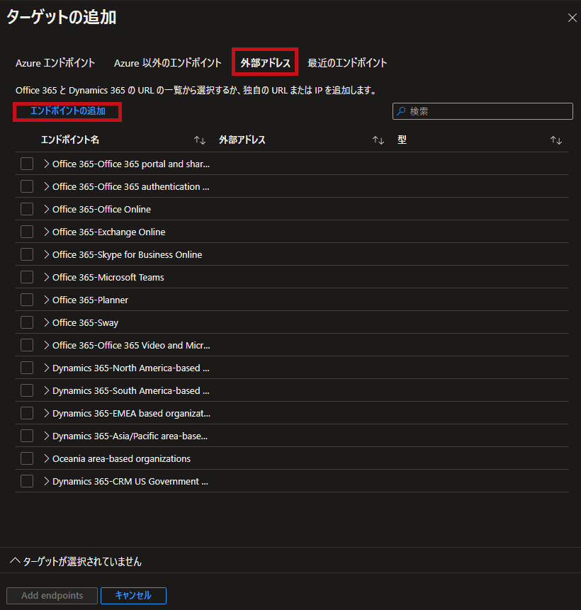The height and width of the screenshot is (610, 581).
Task: Expand Dynamics 365-South America-based chevron
Action: tap(46, 390)
